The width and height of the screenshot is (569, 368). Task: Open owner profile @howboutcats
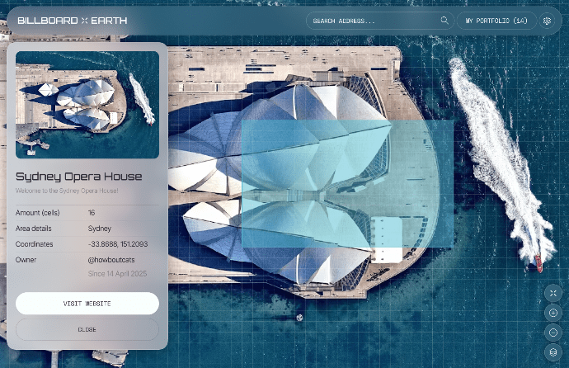pos(111,260)
